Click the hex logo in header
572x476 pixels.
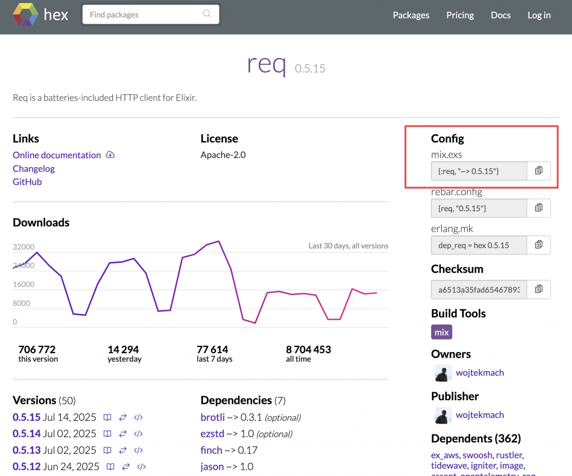tap(40, 15)
